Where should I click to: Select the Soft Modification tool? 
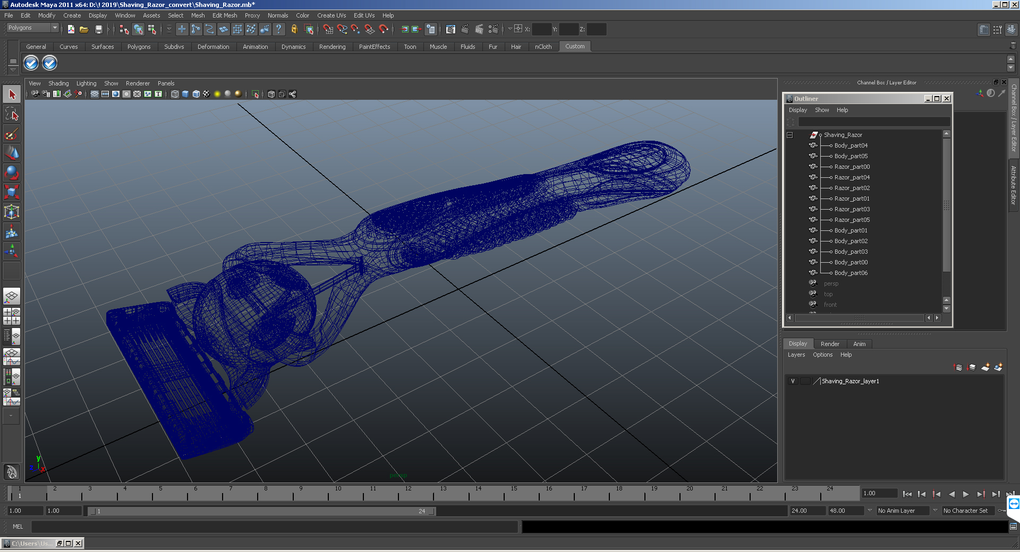pyautogui.click(x=12, y=231)
